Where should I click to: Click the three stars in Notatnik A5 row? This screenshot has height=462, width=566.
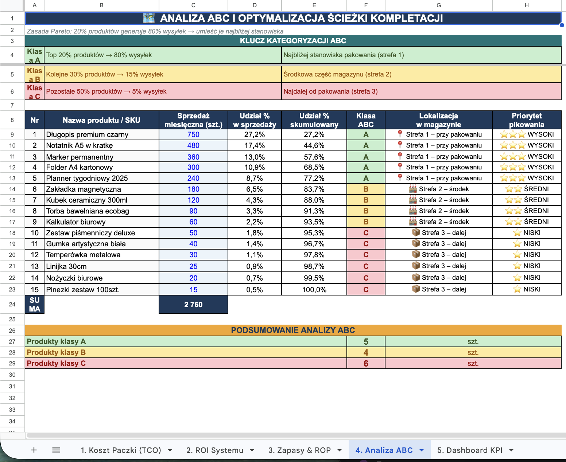(512, 145)
